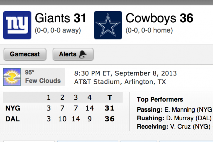Click DAL row label in box score
This screenshot has width=213, height=142.
(13, 119)
